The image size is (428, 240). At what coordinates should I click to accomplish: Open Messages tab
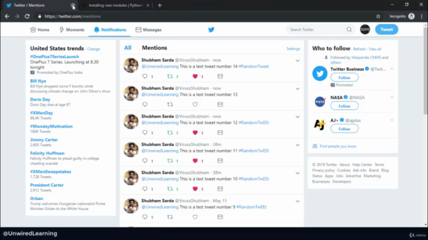(148, 29)
